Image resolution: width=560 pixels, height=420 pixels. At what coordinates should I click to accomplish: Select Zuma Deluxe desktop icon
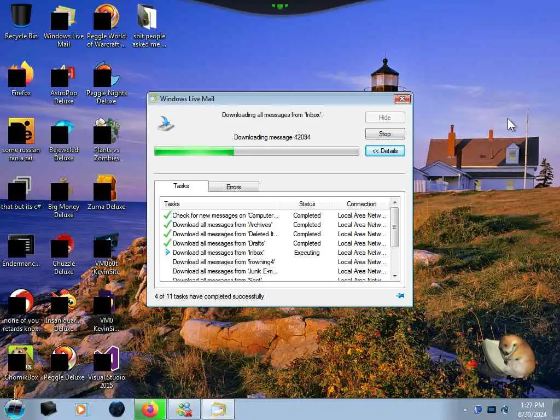107,193
